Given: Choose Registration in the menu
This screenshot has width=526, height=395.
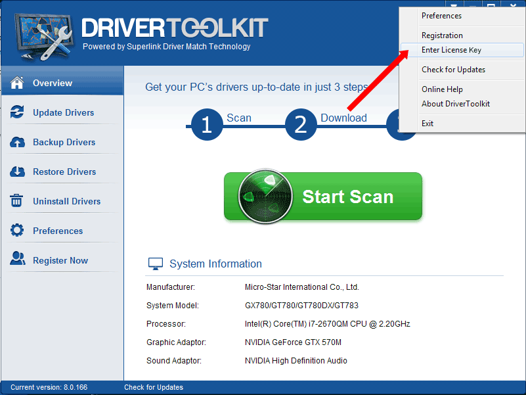Looking at the screenshot, I should tap(462, 35).
